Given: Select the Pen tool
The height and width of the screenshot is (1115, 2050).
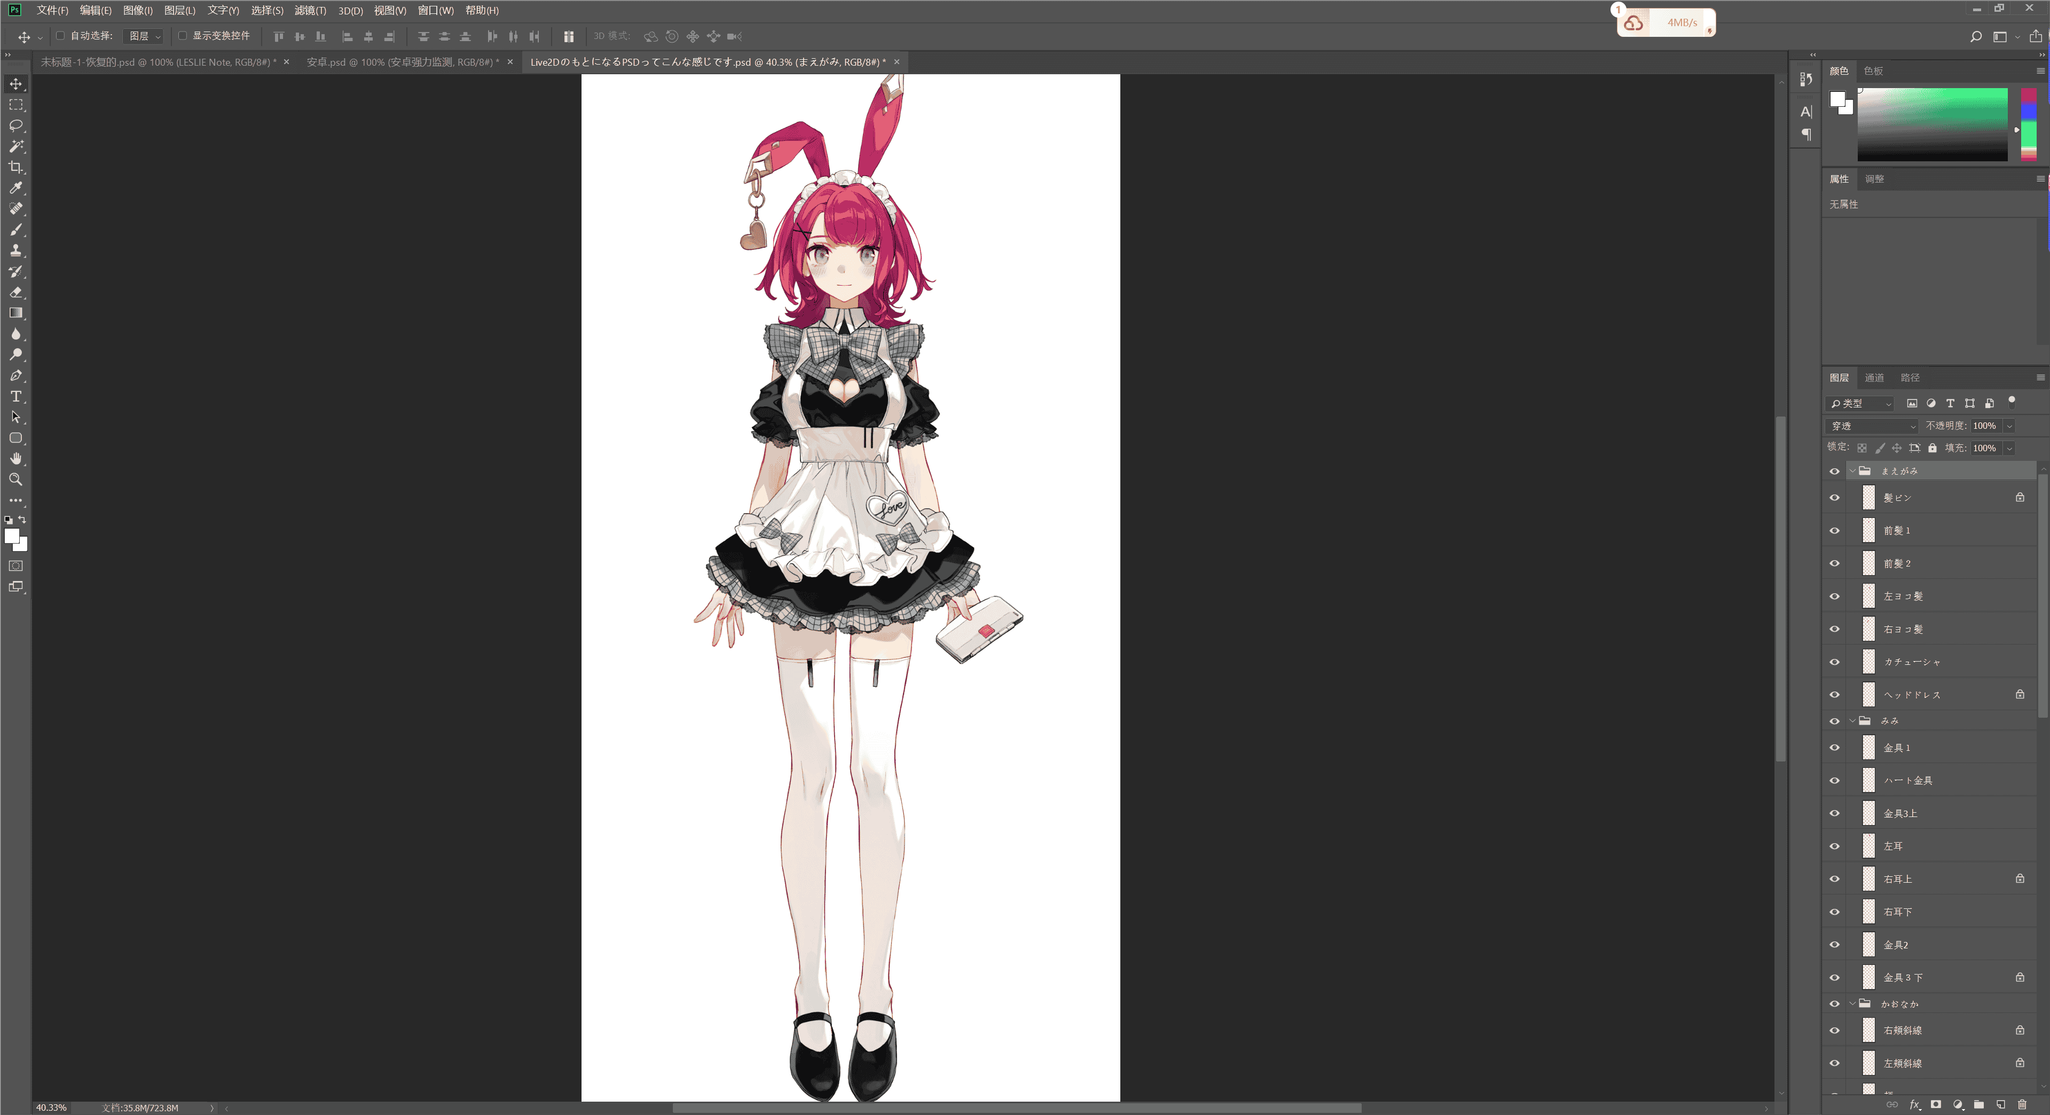Looking at the screenshot, I should tap(16, 375).
